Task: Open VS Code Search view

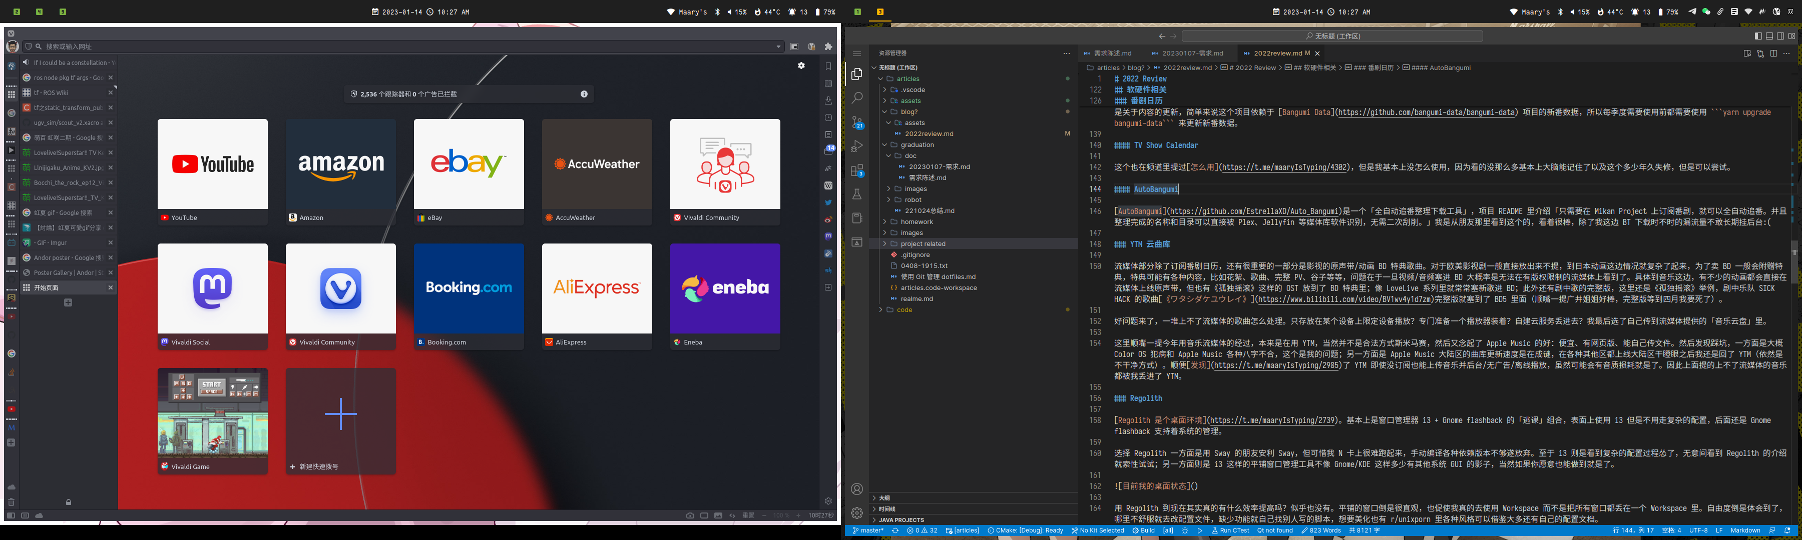Action: (x=857, y=98)
